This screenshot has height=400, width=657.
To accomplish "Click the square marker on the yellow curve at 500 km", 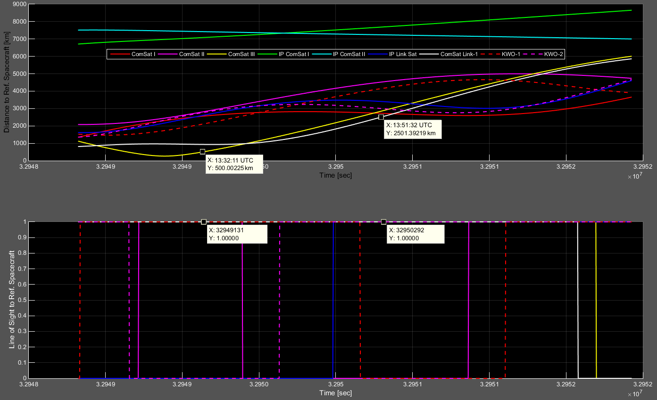I will (x=202, y=152).
